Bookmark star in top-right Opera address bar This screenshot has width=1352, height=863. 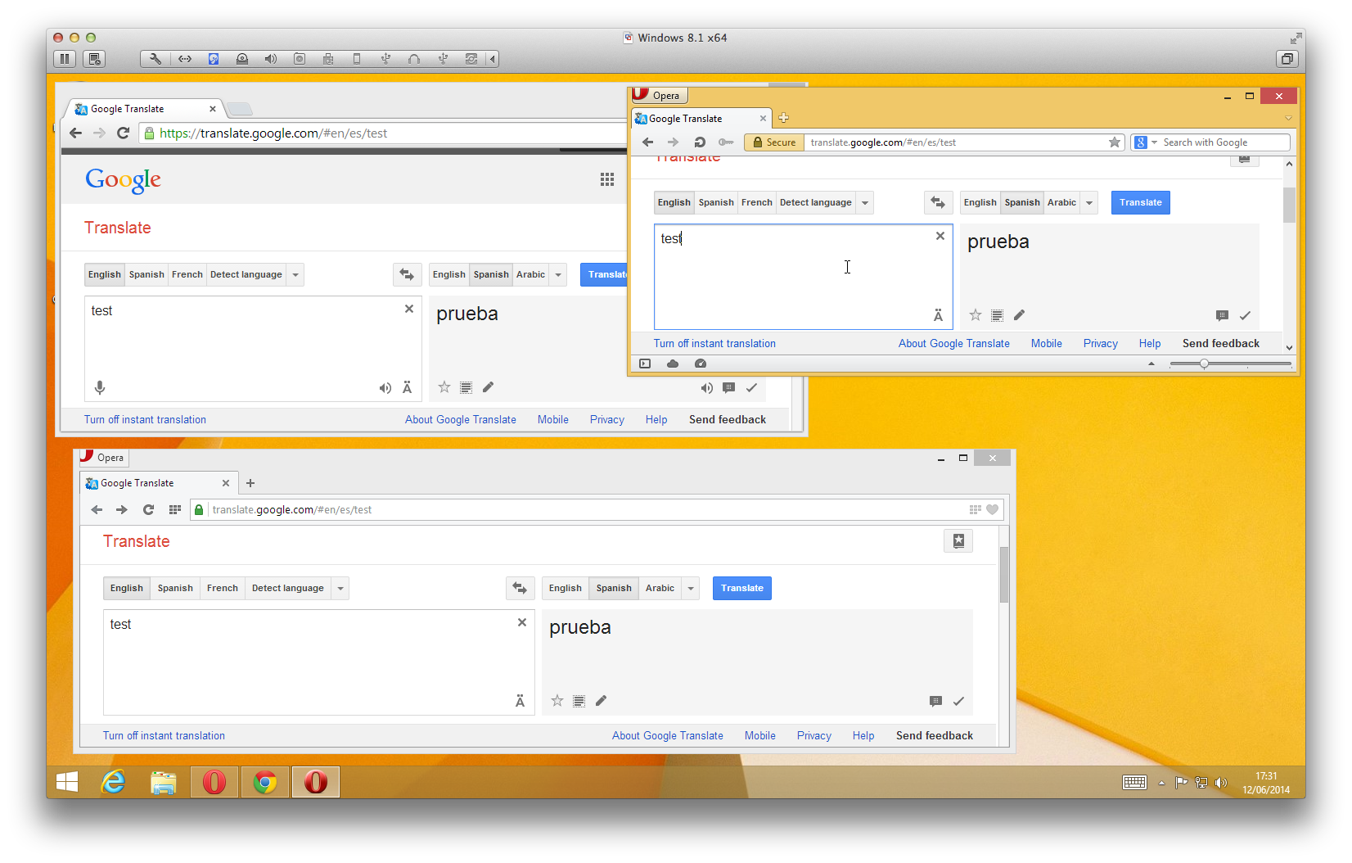pos(1115,142)
